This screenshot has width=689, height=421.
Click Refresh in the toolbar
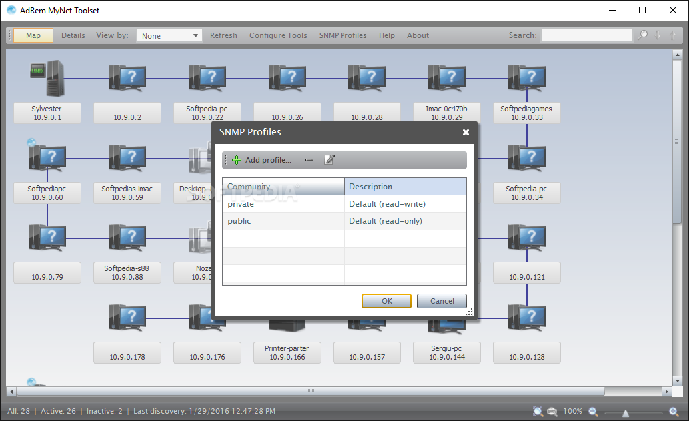[223, 35]
